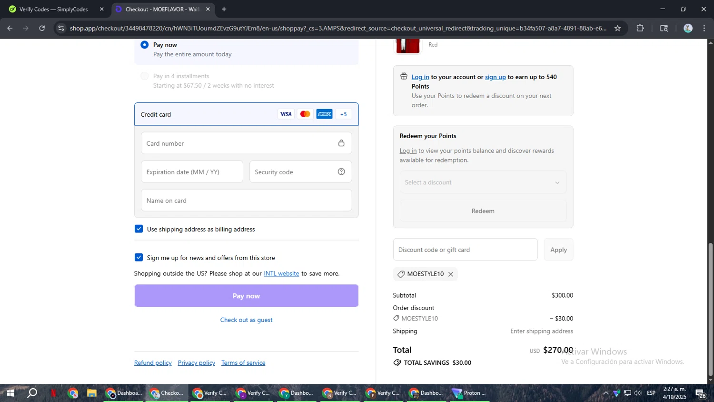Click the volume icon in system tray
714x402 pixels.
[x=638, y=393]
